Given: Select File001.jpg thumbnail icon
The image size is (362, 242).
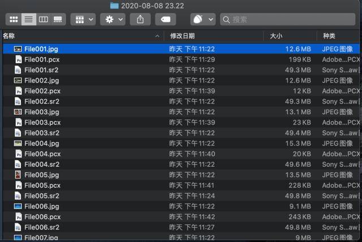Looking at the screenshot, I should point(18,49).
